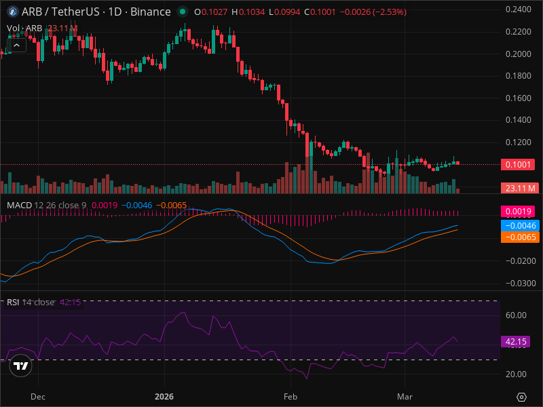Image resolution: width=543 pixels, height=407 pixels.
Task: Click the Feb time axis label
Action: coord(291,397)
